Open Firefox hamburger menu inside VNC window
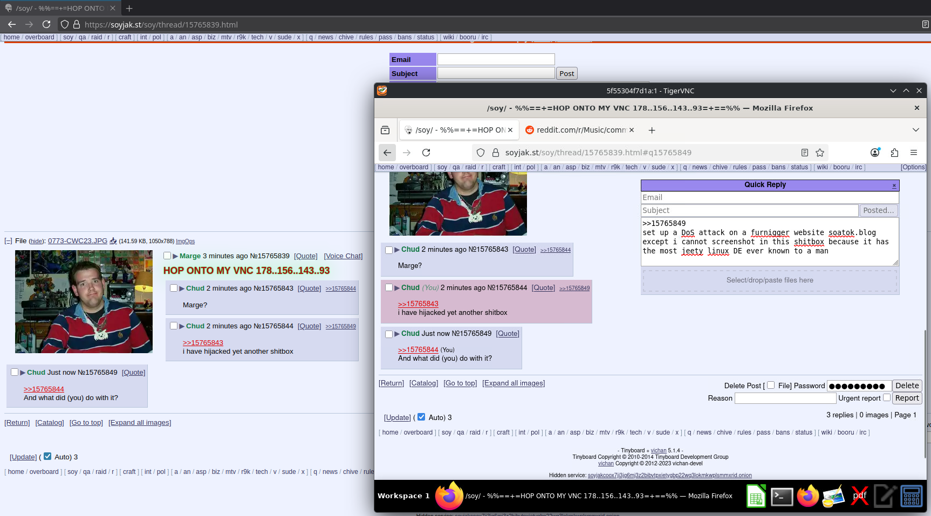The height and width of the screenshot is (516, 931). (x=914, y=153)
